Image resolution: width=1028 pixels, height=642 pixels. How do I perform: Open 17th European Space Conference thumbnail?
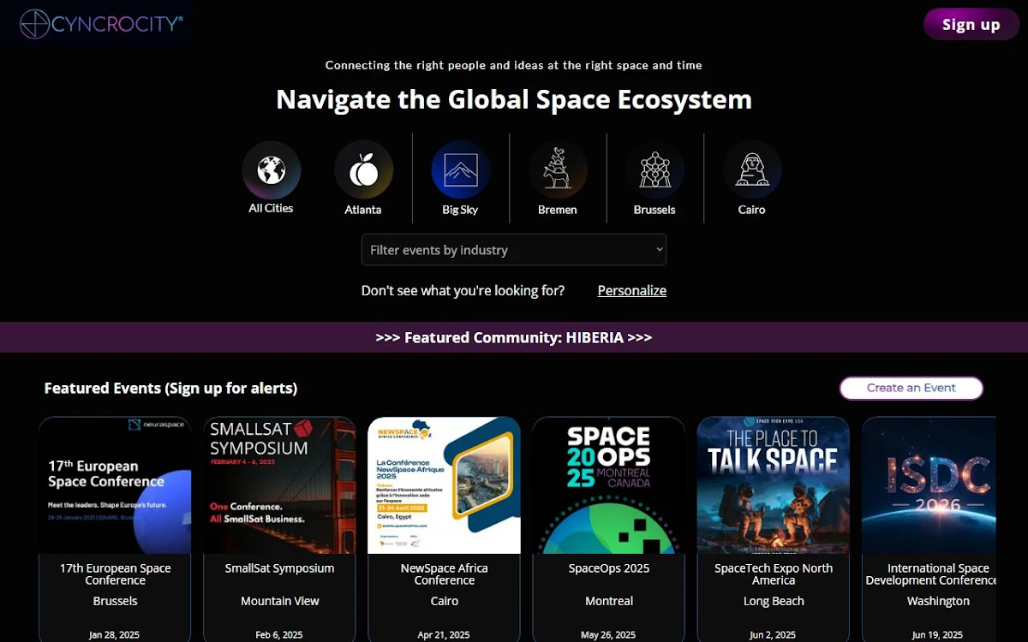tap(115, 485)
